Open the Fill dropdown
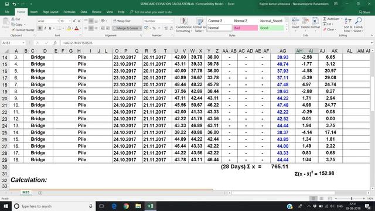Viewport: 375px width, 211px height. coord(328,24)
